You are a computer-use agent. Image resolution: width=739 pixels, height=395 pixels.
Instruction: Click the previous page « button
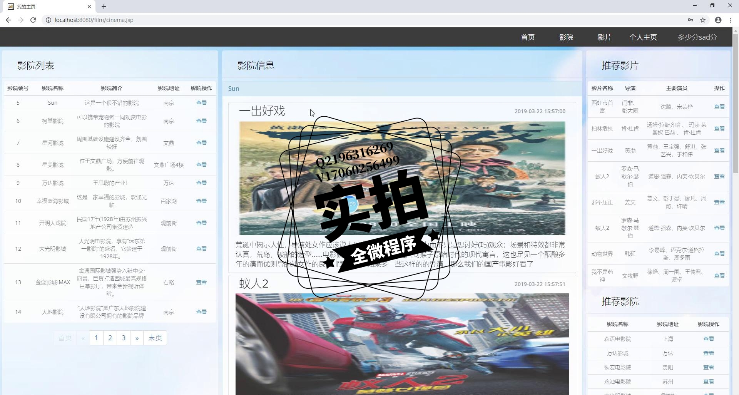[x=83, y=338]
